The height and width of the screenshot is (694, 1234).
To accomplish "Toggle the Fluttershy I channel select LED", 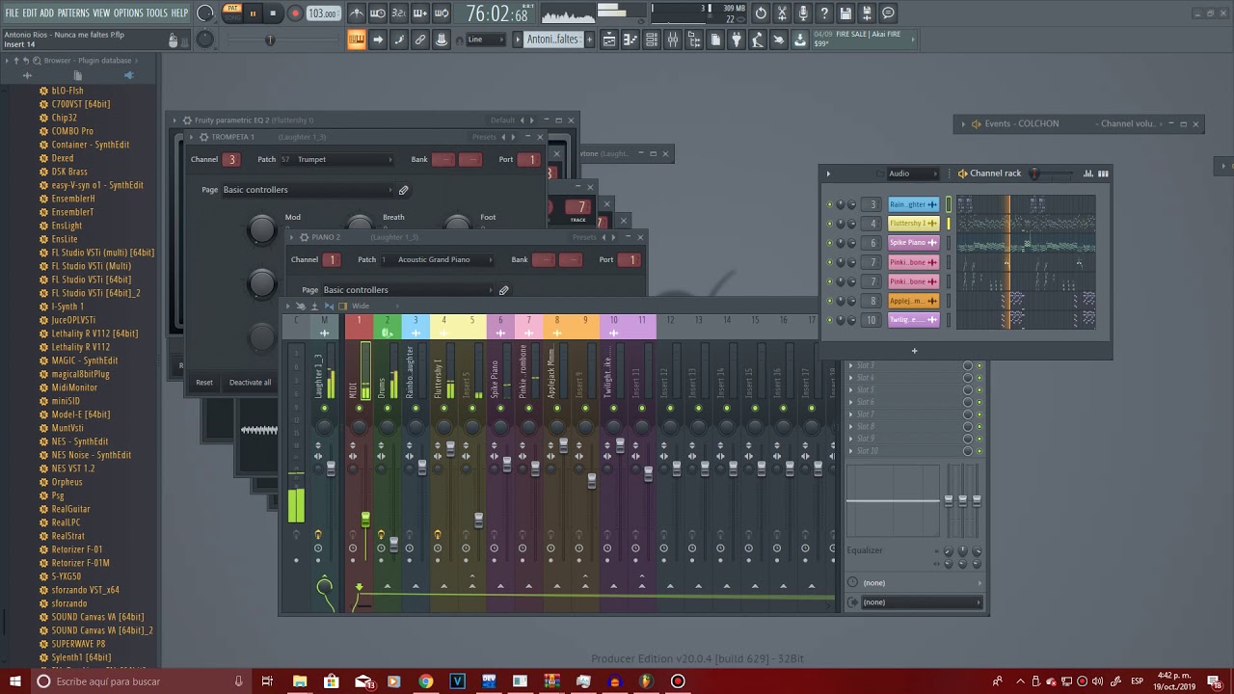I will pos(949,224).
